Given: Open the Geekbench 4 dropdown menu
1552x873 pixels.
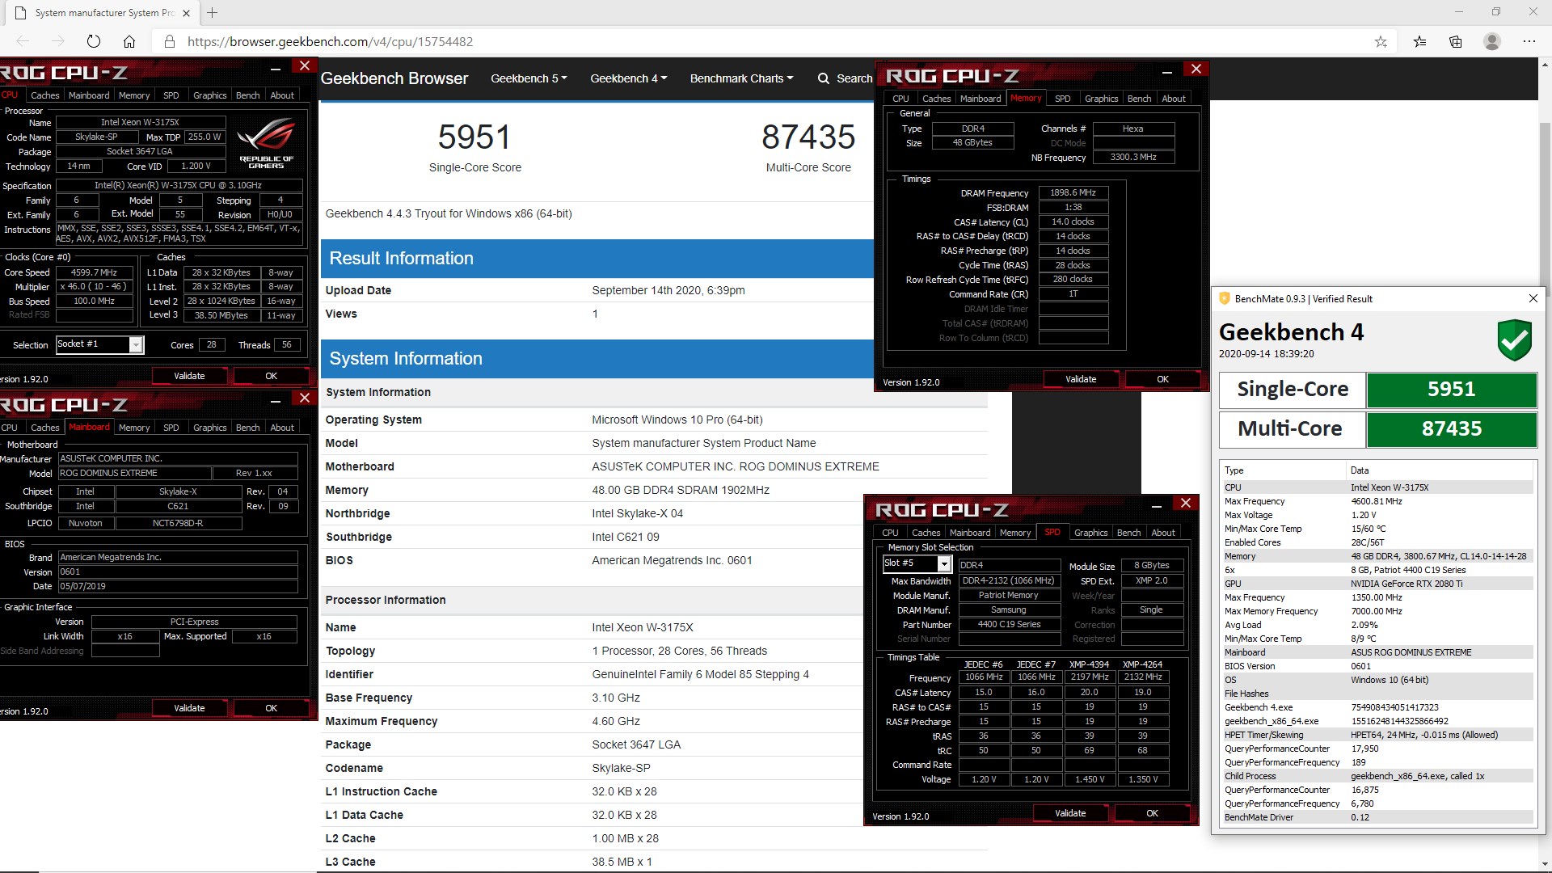Looking at the screenshot, I should (628, 78).
